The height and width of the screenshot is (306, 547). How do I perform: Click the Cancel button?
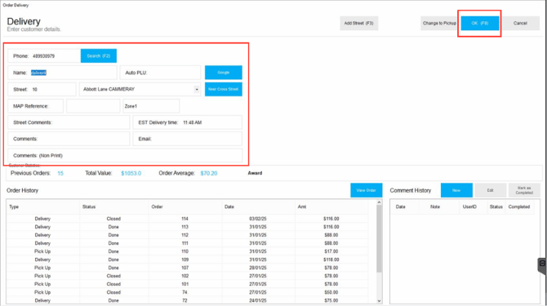pyautogui.click(x=520, y=24)
